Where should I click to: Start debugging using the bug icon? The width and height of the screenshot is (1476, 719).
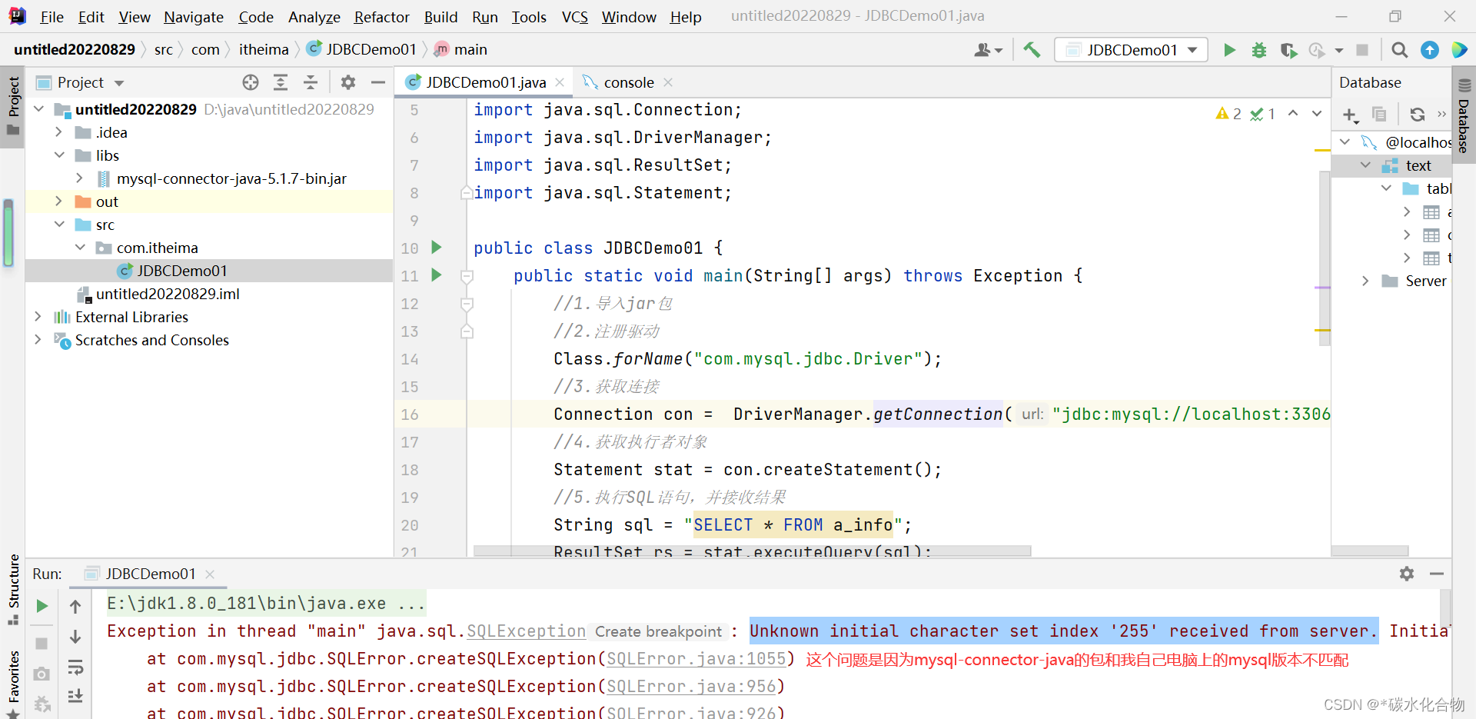[1258, 49]
